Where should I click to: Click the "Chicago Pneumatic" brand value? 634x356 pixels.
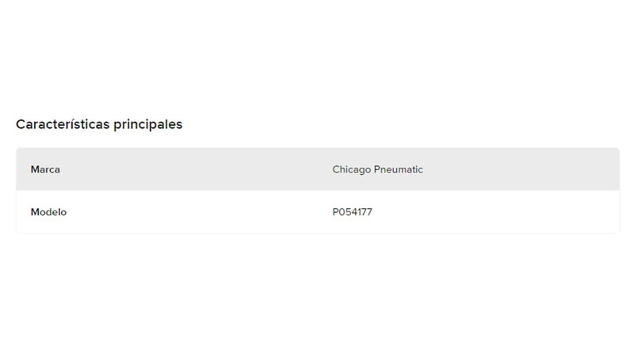click(x=377, y=169)
